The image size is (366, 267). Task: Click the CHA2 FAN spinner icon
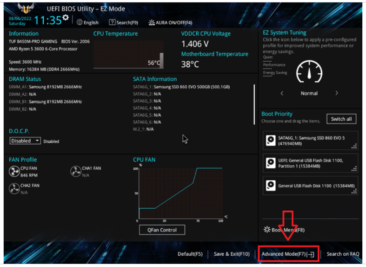point(14,189)
